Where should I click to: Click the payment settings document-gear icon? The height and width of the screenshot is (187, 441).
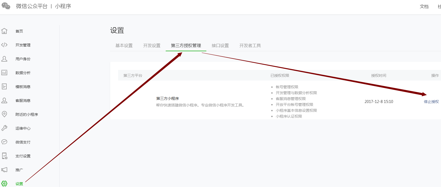pyautogui.click(x=5, y=156)
